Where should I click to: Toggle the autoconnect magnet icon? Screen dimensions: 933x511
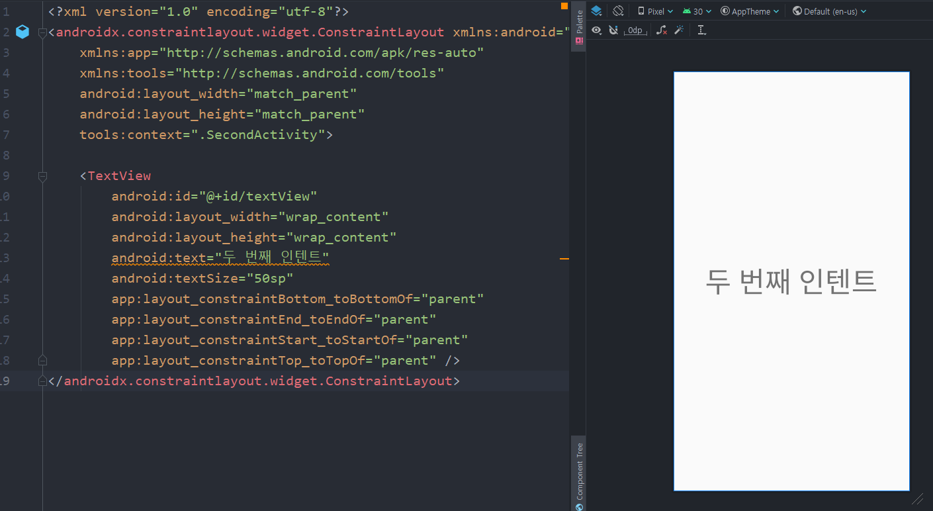tap(613, 30)
